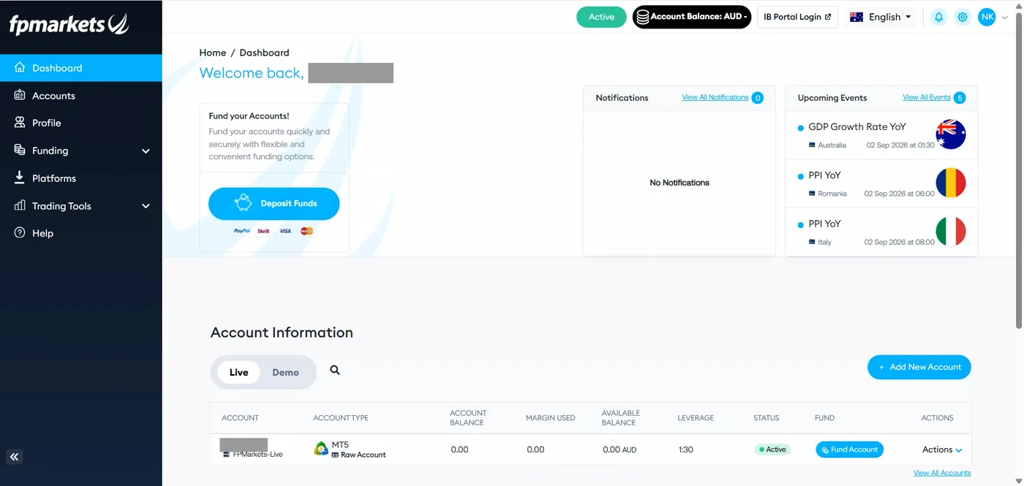The width and height of the screenshot is (1024, 486).
Task: Click the coins icon in Account Balance
Action: (642, 17)
